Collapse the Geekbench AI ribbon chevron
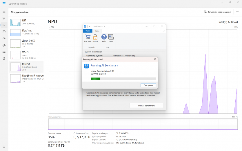This screenshot has height=151, width=242. 164,31
